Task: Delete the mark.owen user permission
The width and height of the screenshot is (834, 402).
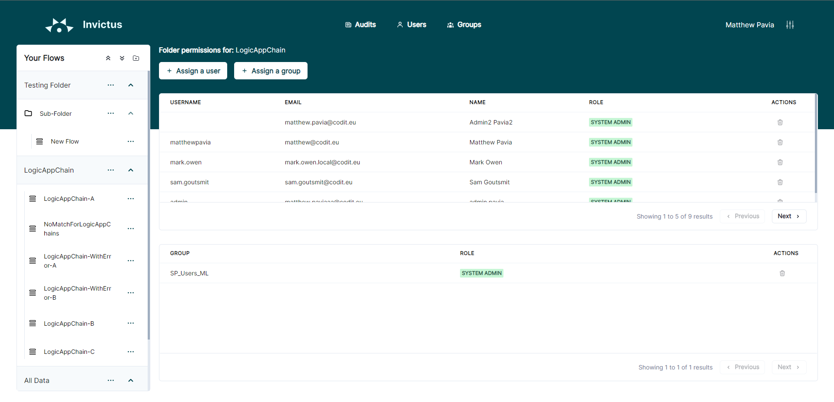Action: (780, 162)
